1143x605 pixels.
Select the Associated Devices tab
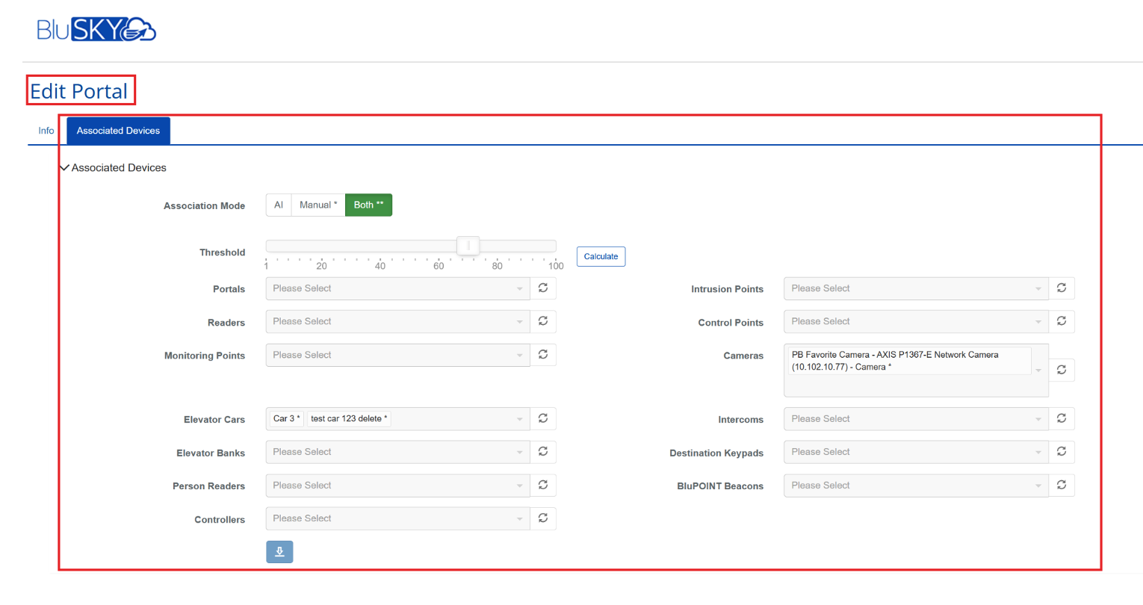[117, 130]
